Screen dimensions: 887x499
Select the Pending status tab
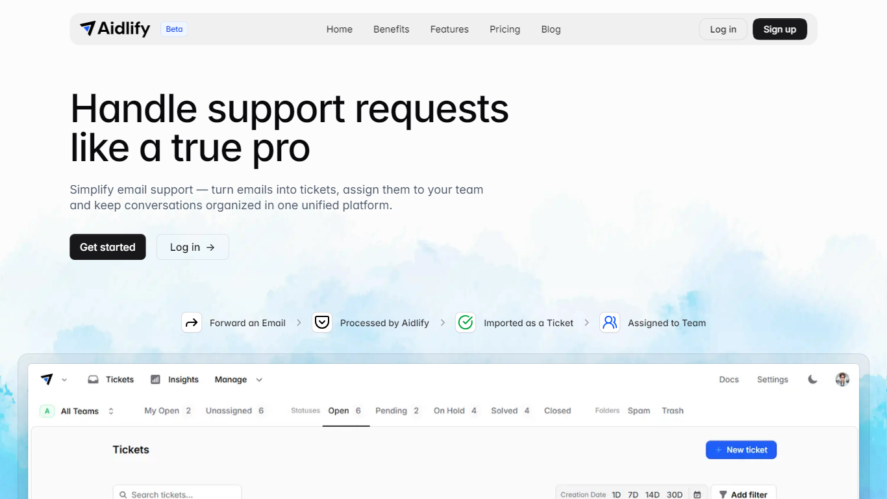tap(397, 411)
